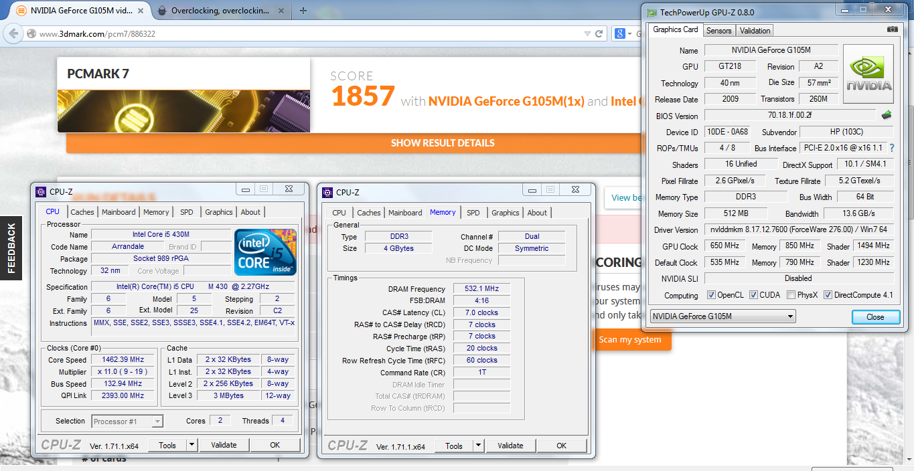Click the 3DMark tab favicon
This screenshot has height=471, width=914.
pos(21,11)
